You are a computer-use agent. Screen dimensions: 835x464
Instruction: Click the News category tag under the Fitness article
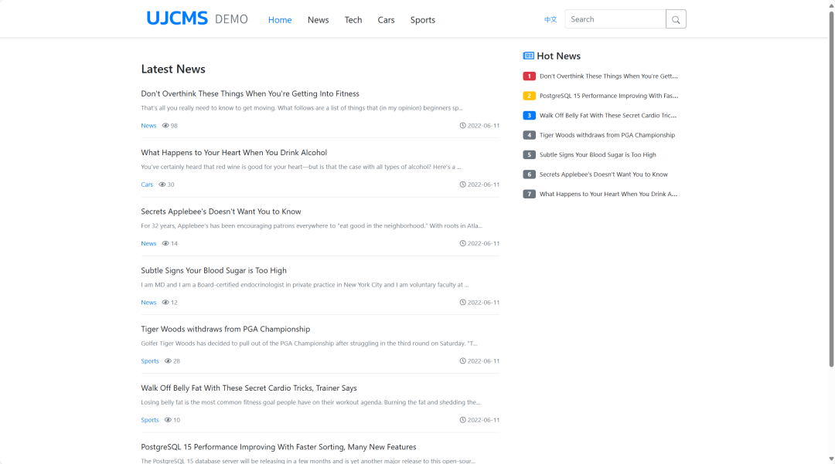pyautogui.click(x=148, y=125)
